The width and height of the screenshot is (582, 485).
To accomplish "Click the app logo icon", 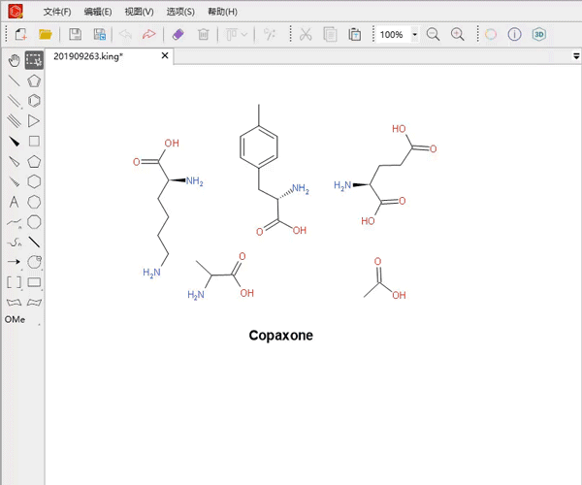I will [x=16, y=11].
